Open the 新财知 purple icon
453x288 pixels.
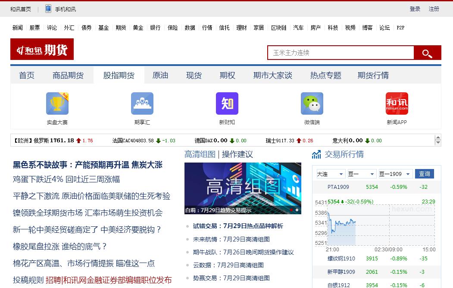point(227,103)
